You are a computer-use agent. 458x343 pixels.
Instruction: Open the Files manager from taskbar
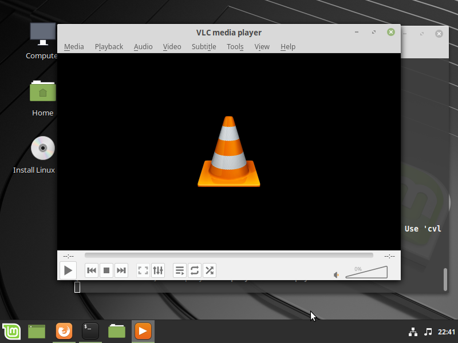point(117,332)
